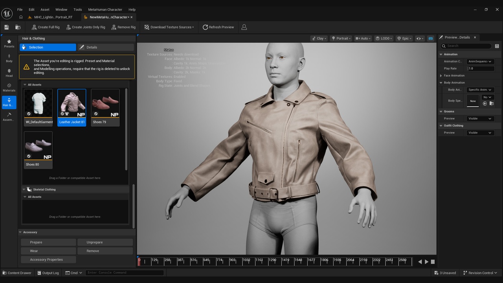Click the stop playback button
The image size is (503, 283).
(x=433, y=262)
